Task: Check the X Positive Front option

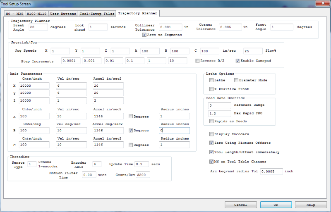Action: [x=211, y=89]
